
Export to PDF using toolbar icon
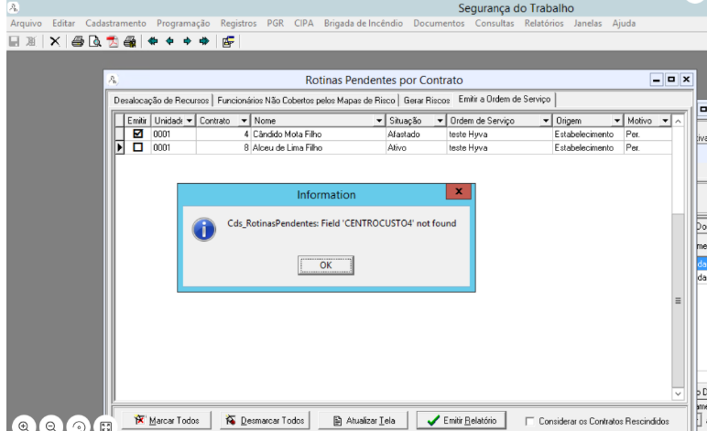tap(112, 41)
